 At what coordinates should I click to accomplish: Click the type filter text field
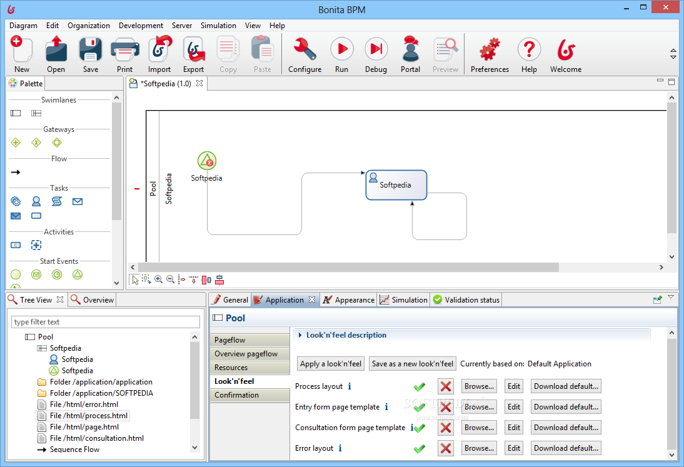coord(106,322)
